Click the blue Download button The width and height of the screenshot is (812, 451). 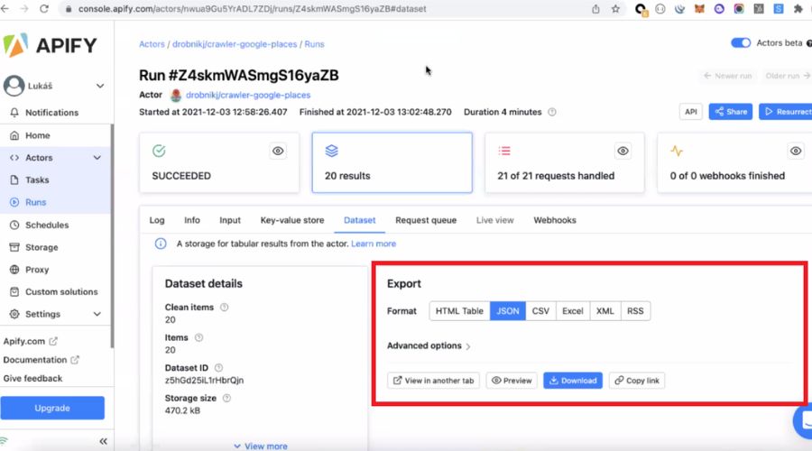(x=573, y=381)
